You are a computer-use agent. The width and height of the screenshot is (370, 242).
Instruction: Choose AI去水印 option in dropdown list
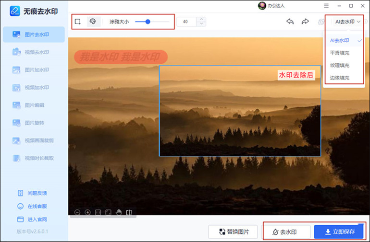pyautogui.click(x=344, y=40)
